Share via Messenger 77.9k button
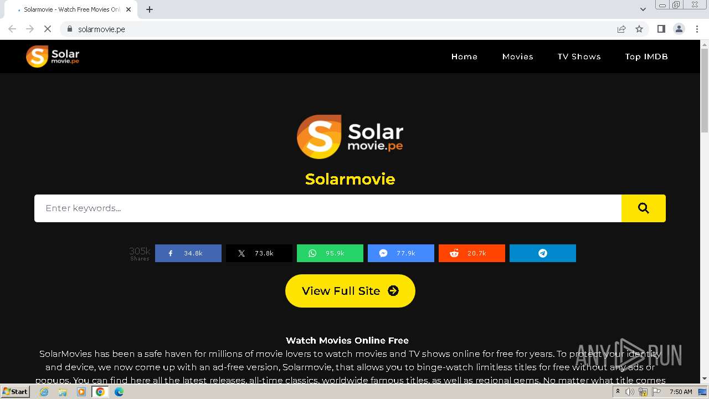 pos(401,253)
